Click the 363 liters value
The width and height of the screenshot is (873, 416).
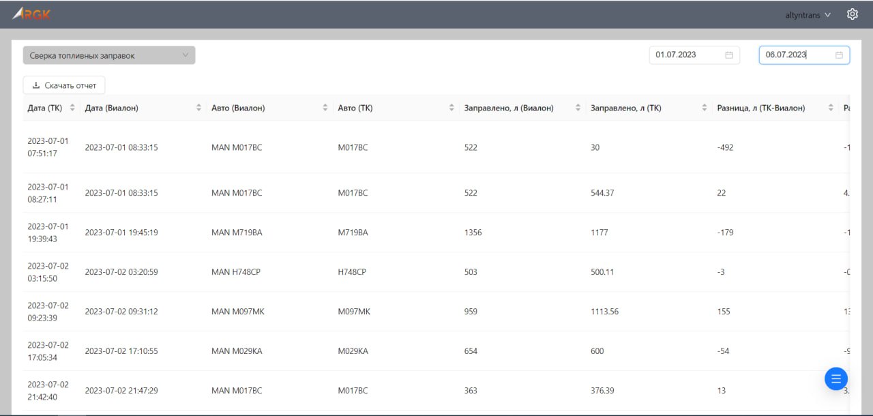click(471, 391)
